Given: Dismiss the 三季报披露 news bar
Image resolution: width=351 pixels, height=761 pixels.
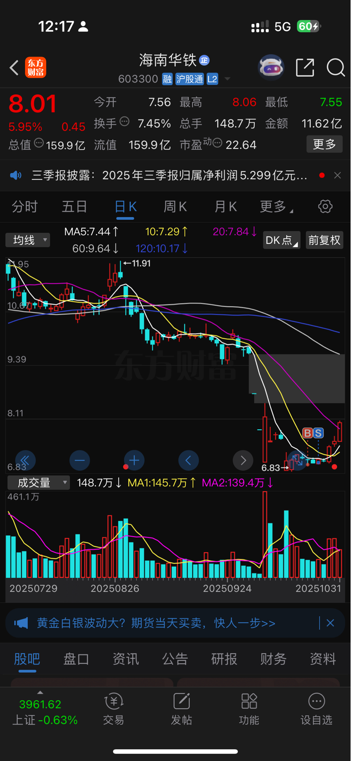Looking at the screenshot, I should [x=337, y=176].
